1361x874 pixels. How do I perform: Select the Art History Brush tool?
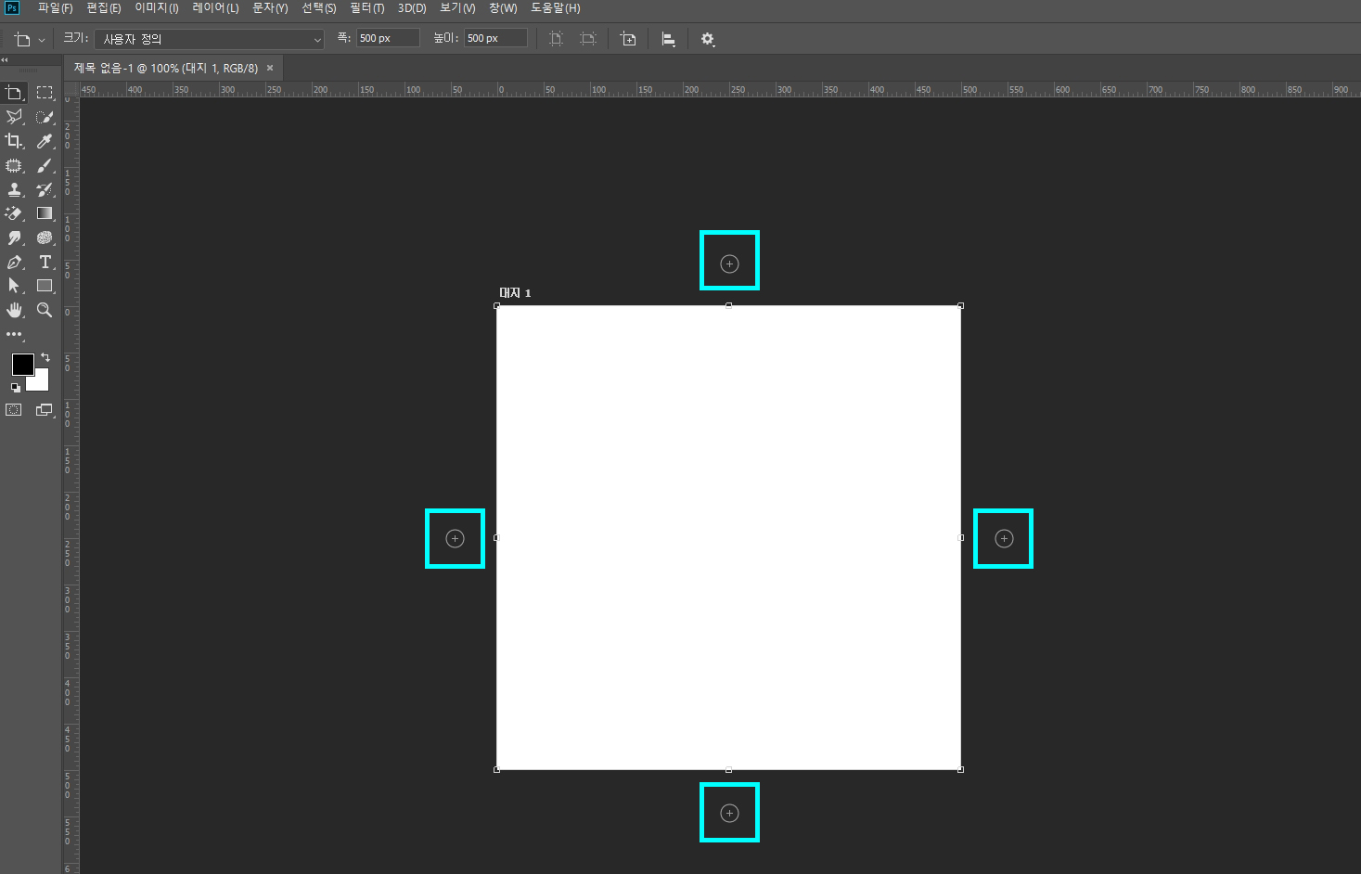pos(45,189)
